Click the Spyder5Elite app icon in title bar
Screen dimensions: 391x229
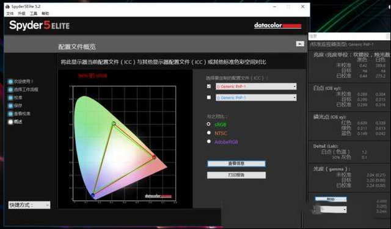pos(7,7)
